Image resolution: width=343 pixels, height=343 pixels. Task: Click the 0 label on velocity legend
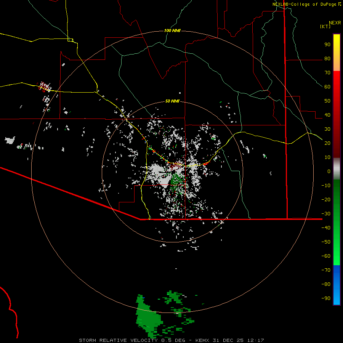(x=329, y=171)
